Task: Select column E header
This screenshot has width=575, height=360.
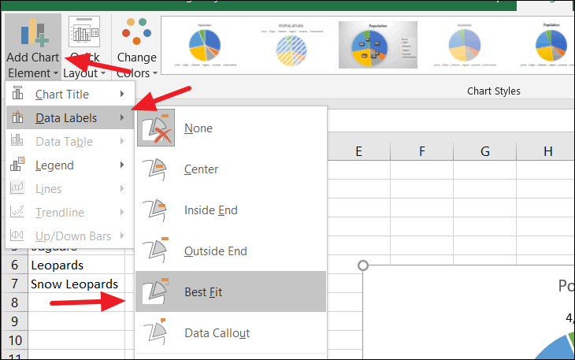Action: (x=358, y=151)
